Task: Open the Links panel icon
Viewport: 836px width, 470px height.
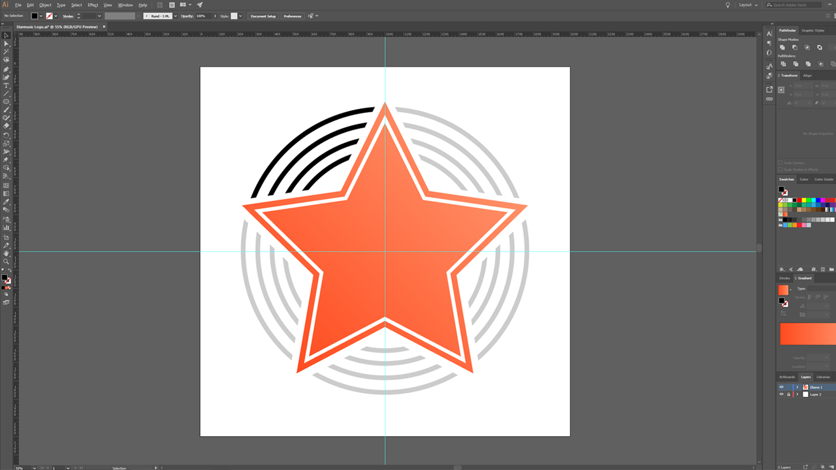Action: tap(769, 99)
